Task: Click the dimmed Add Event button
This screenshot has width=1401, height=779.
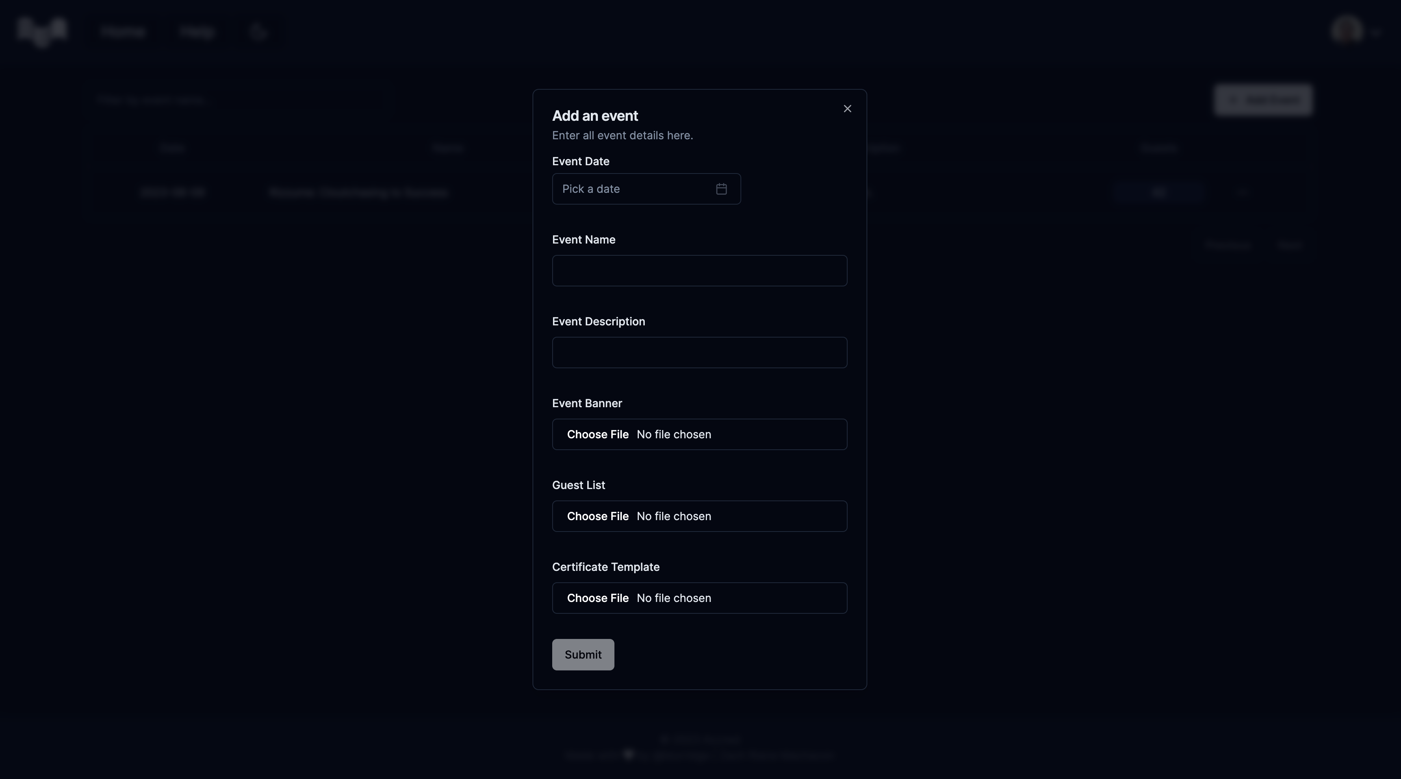Action: coord(1263,100)
